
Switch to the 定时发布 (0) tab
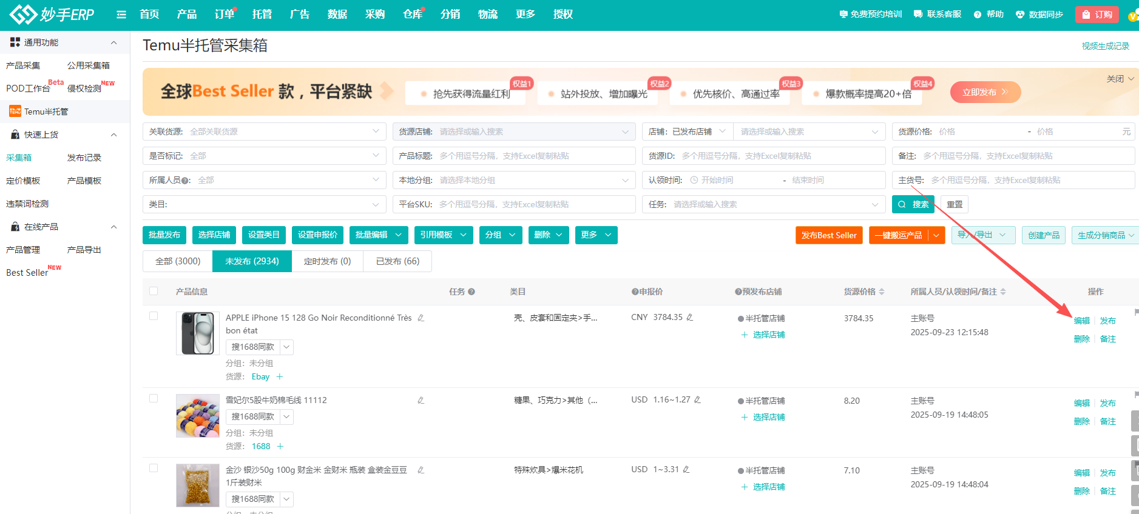coord(328,261)
